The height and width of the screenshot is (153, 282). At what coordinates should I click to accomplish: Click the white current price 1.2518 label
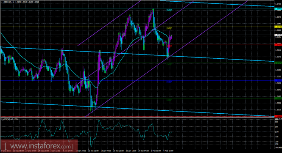click(x=278, y=35)
